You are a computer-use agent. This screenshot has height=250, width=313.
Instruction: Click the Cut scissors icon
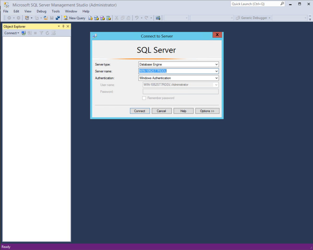tap(117, 18)
